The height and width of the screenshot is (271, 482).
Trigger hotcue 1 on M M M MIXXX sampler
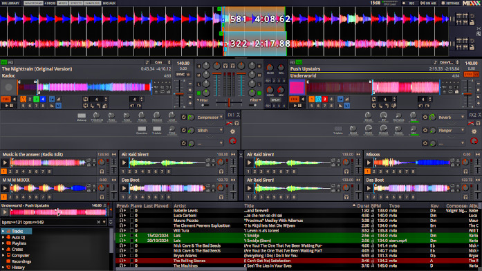(x=3, y=197)
